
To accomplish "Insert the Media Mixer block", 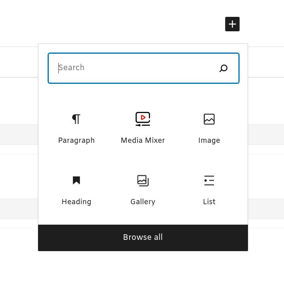I will [x=143, y=128].
